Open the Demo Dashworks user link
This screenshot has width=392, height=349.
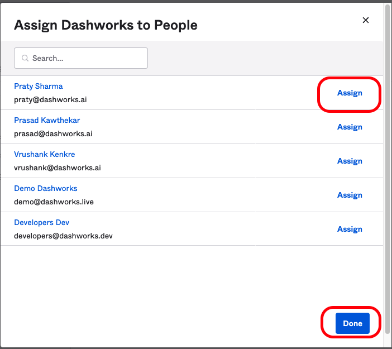click(x=46, y=189)
